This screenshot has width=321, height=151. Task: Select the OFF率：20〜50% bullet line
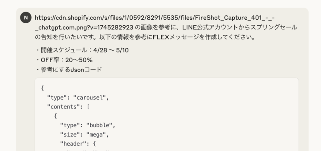tap(64, 60)
